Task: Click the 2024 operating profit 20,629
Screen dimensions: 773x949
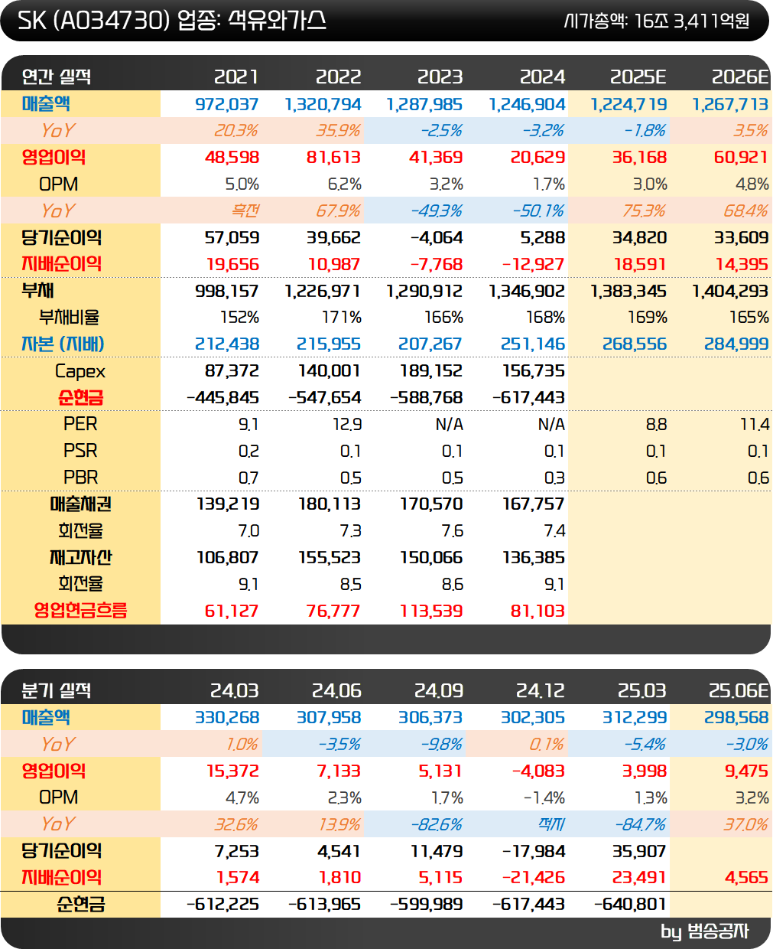Action: pos(538,158)
